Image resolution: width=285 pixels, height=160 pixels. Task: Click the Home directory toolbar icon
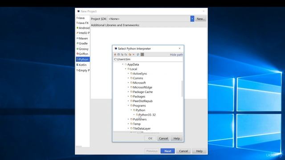coord(115,54)
